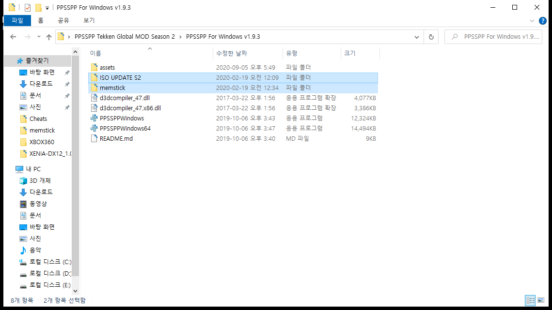Click the back navigation arrow
This screenshot has height=310, width=552.
point(13,37)
